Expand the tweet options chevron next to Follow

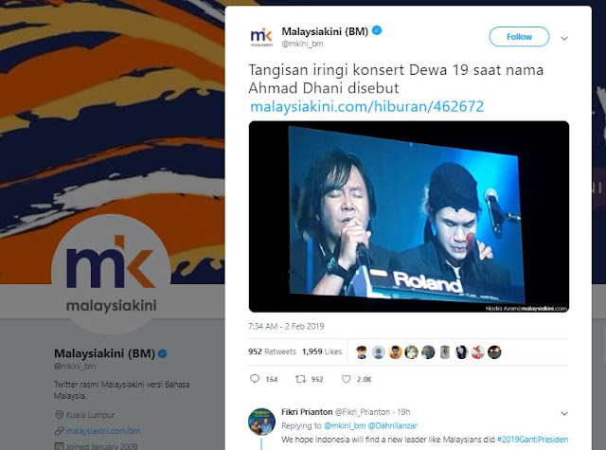[x=564, y=38]
